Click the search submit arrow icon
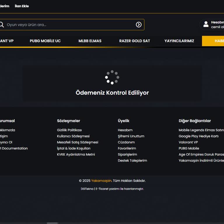224x224 pixels. tap(139, 25)
